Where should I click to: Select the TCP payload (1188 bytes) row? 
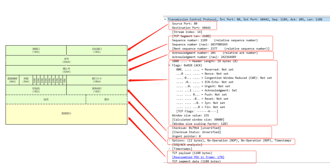pyautogui.click(x=192, y=153)
